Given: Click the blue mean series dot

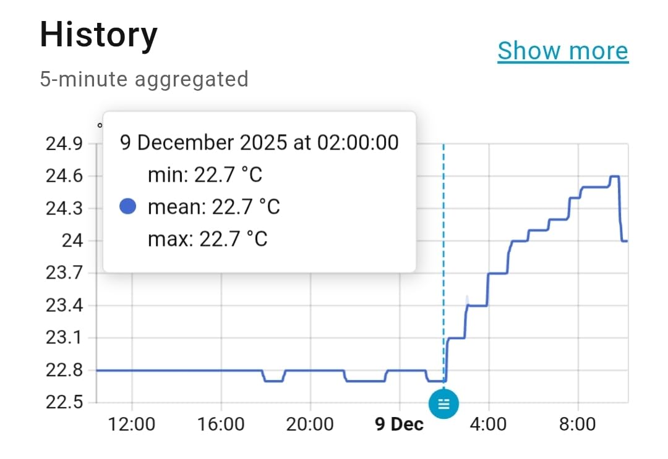Looking at the screenshot, I should (x=127, y=206).
